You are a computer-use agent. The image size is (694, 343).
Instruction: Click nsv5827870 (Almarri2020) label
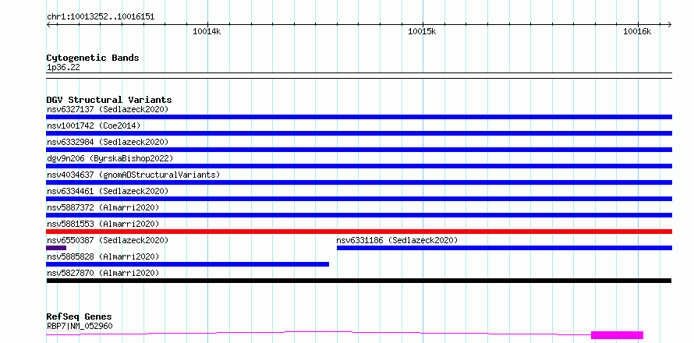click(x=103, y=273)
